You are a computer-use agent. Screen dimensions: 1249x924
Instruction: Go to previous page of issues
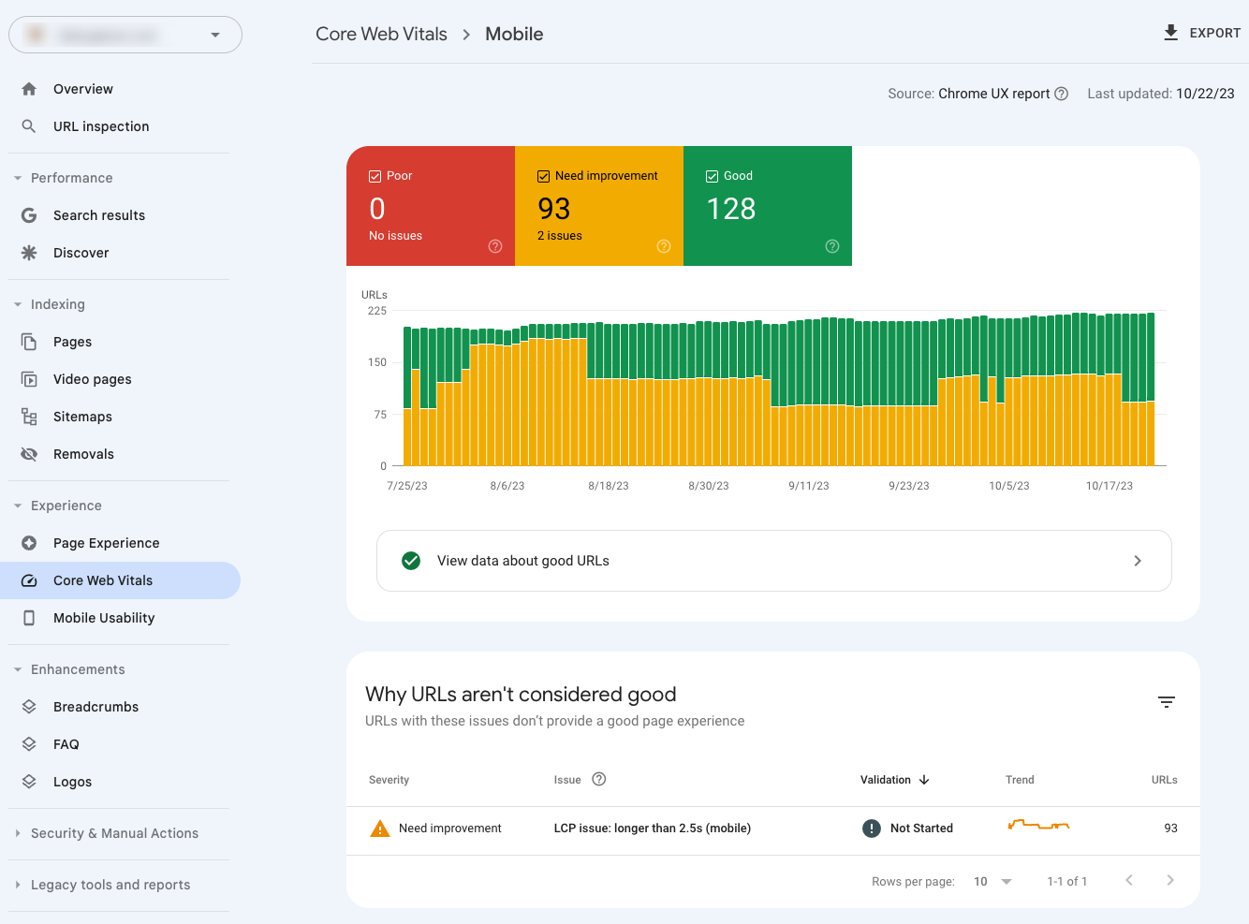[1129, 880]
